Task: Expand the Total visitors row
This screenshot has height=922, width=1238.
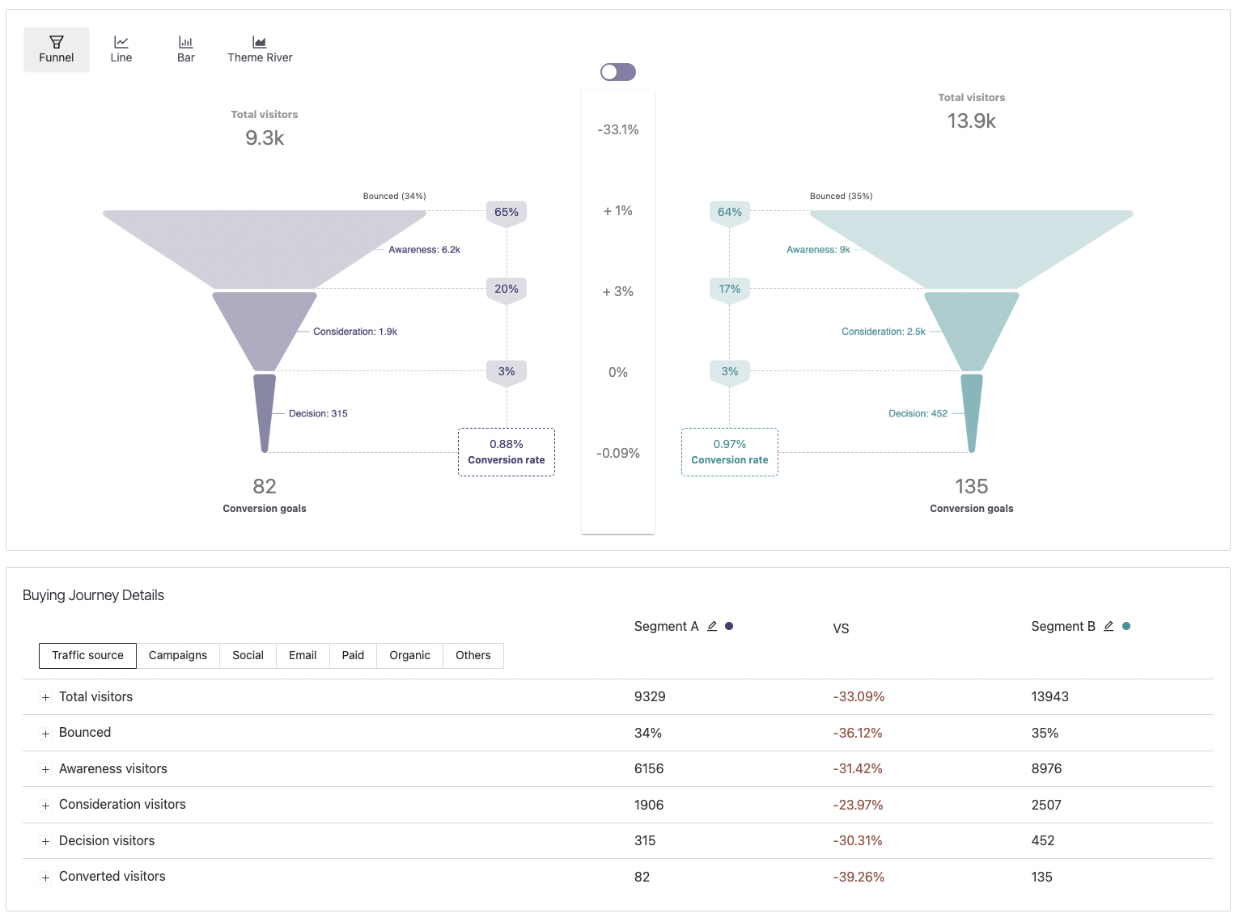Action: (x=45, y=697)
